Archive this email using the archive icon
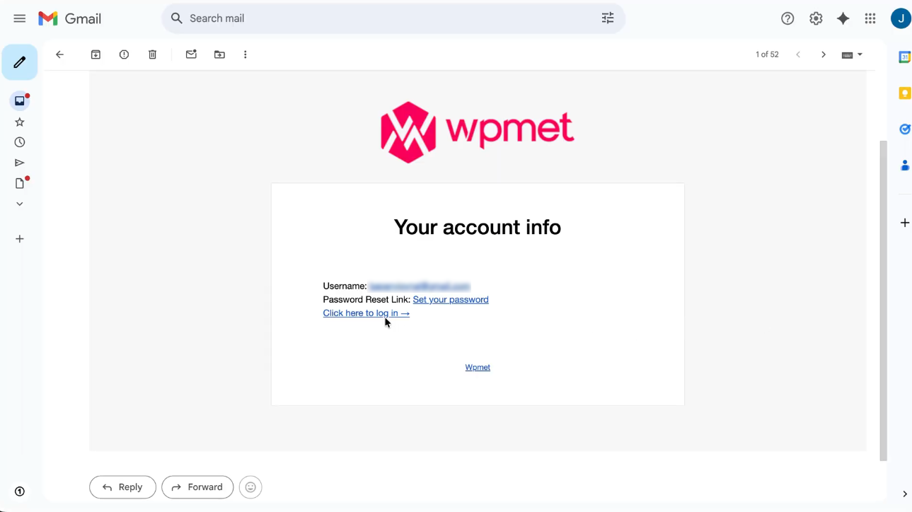 (96, 54)
